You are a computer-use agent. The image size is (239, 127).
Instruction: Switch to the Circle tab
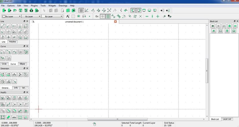click(x=4, y=64)
